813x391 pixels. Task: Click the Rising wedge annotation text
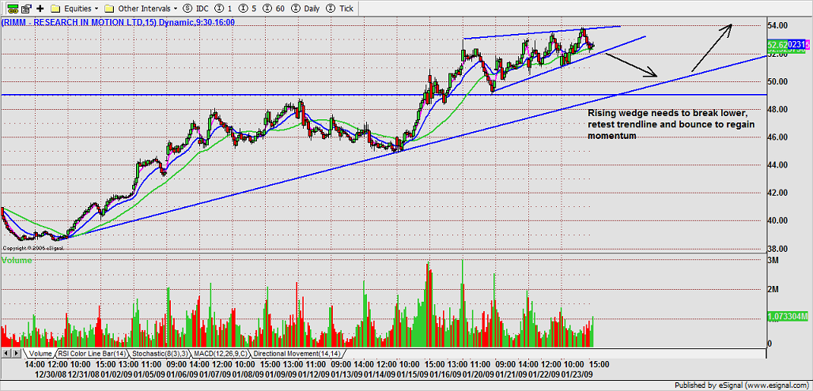[671, 124]
